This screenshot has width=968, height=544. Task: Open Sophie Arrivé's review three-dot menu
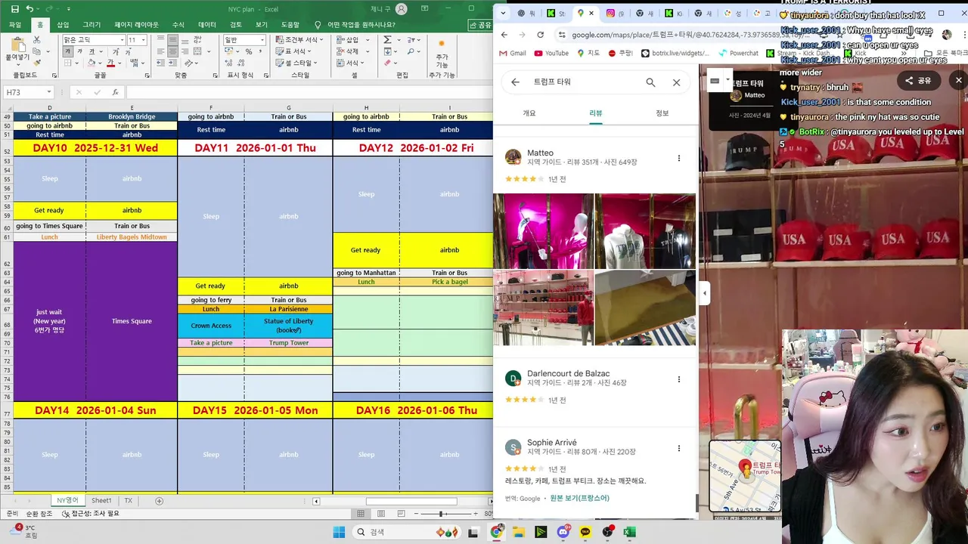pos(678,448)
